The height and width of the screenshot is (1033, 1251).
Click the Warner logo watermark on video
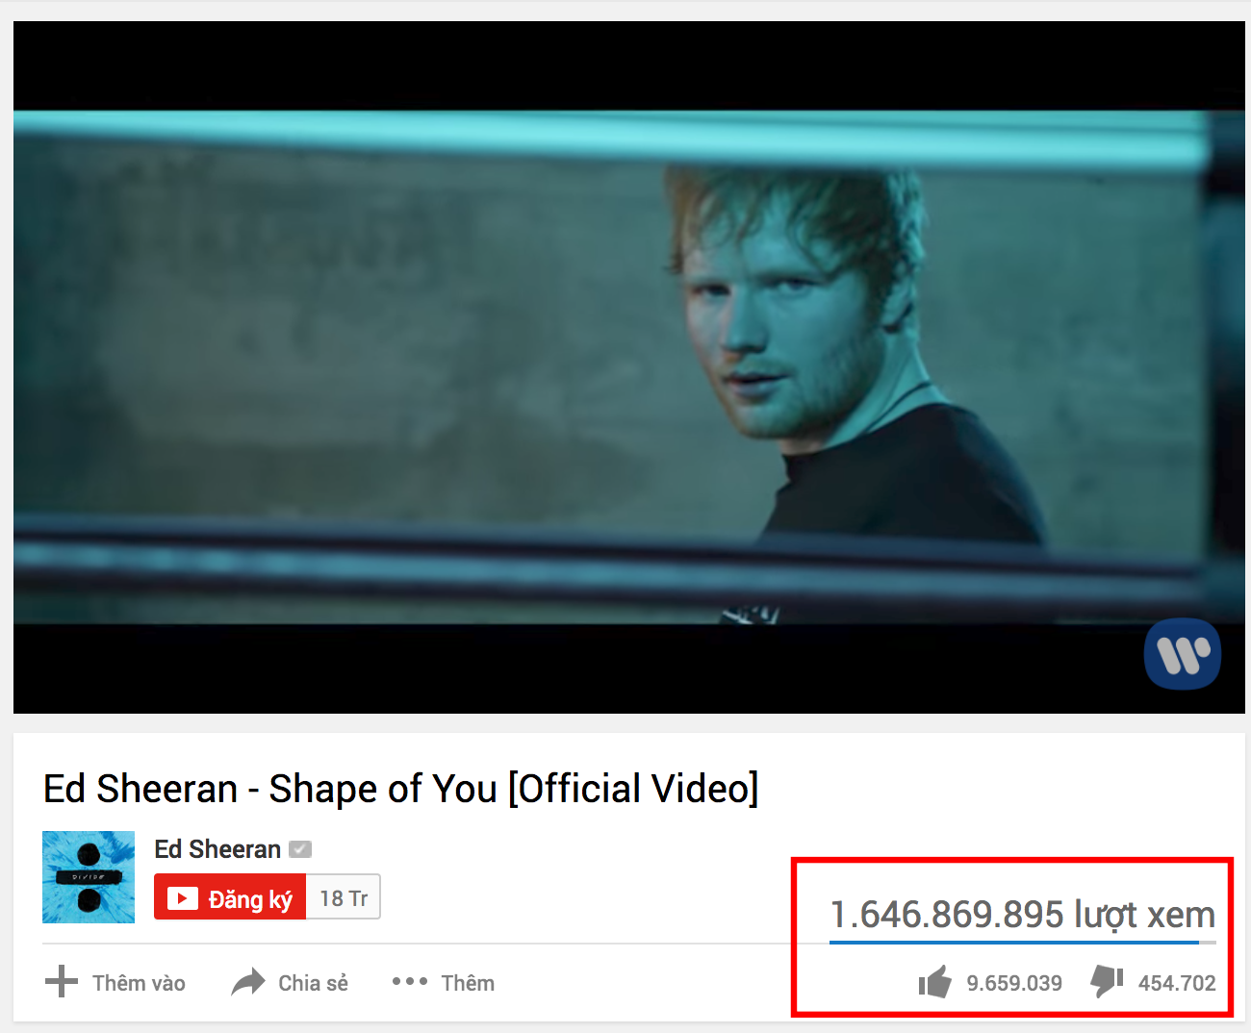point(1183,654)
